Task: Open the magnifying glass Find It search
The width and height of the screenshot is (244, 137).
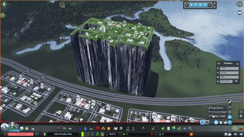Action: tap(190, 129)
